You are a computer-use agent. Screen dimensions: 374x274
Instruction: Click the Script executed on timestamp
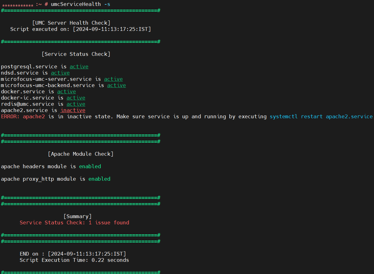112,29
